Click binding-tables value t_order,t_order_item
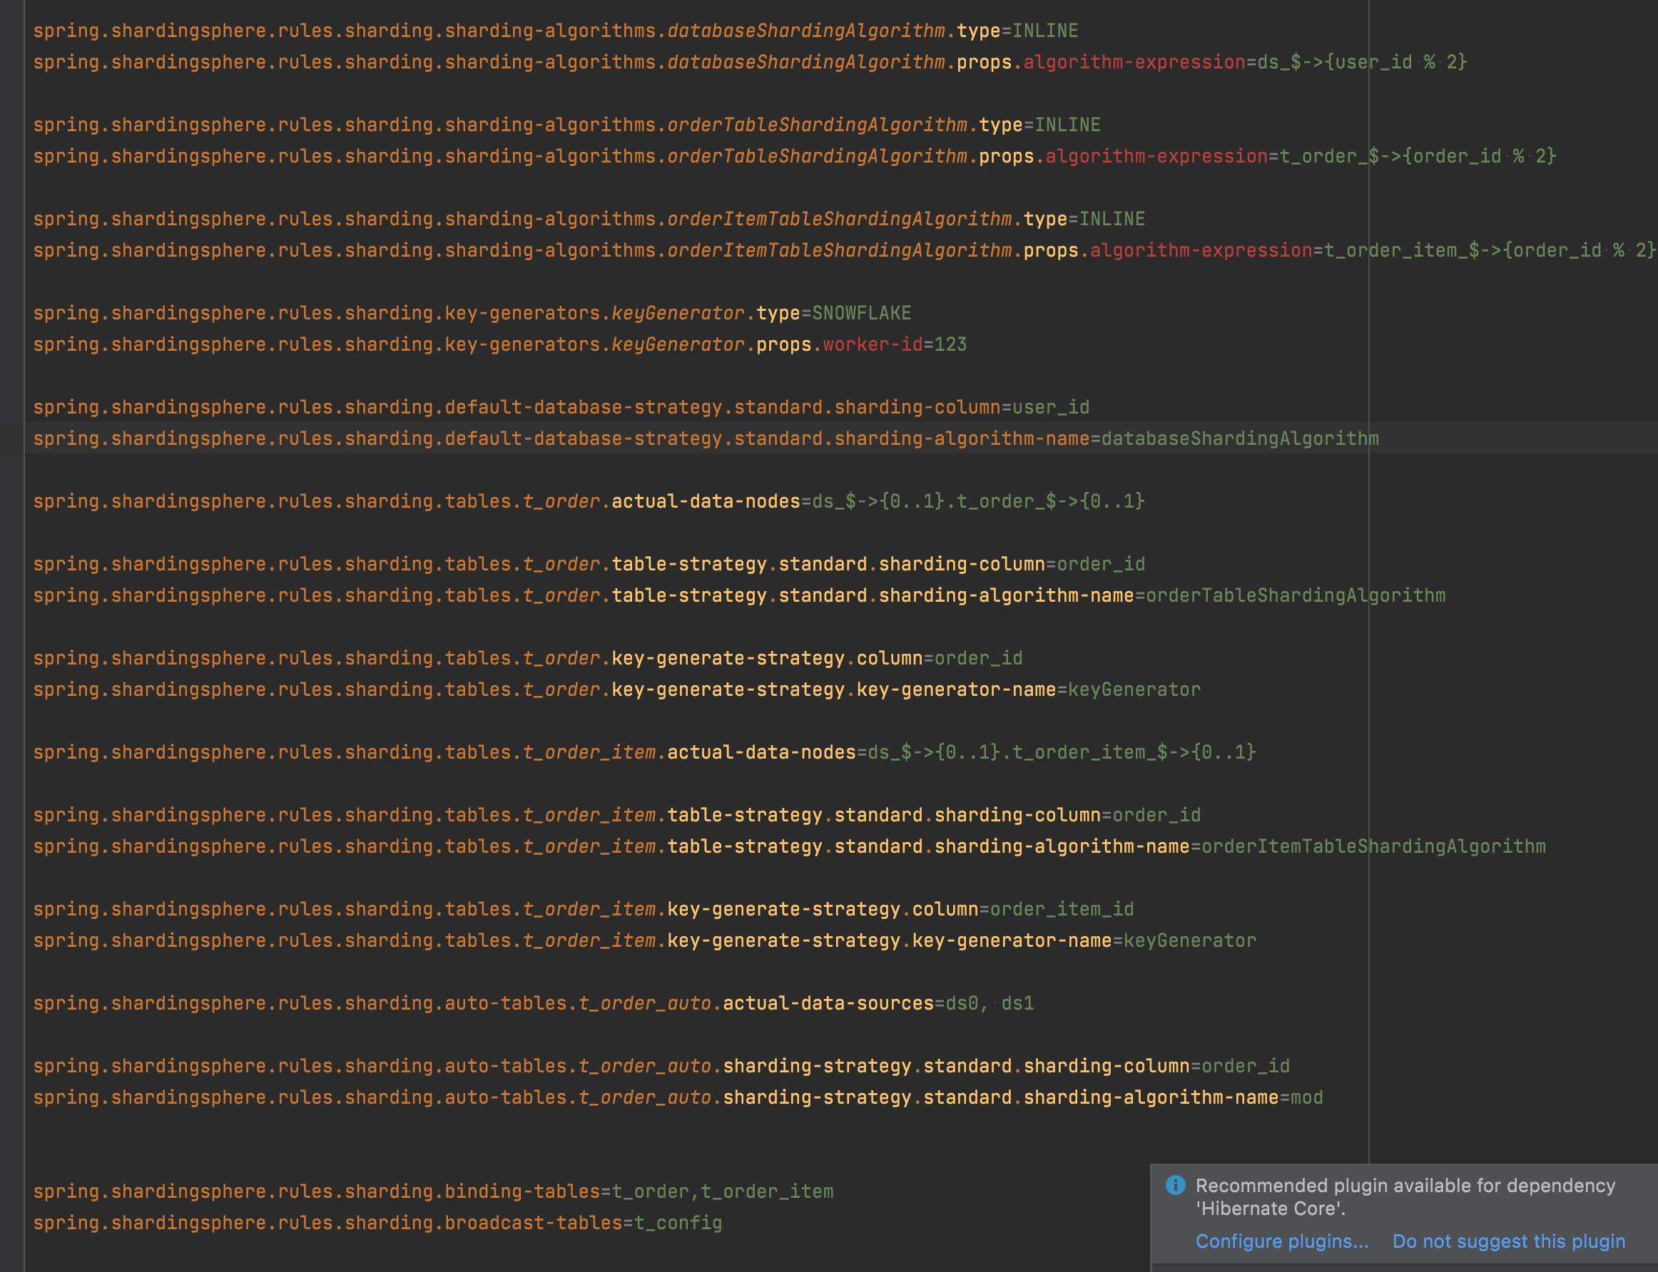The image size is (1658, 1272). click(x=723, y=1191)
